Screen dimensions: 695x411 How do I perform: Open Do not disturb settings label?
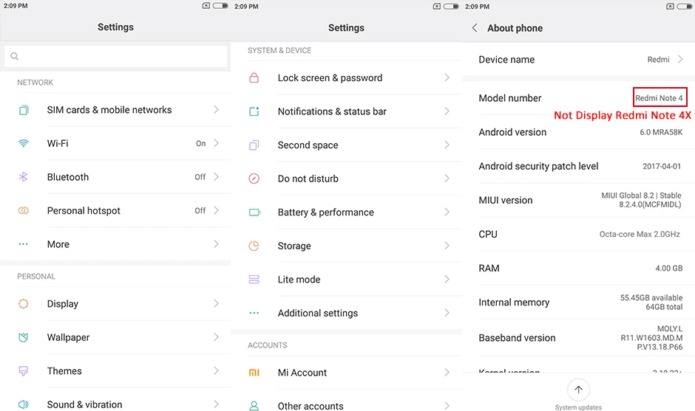(308, 179)
